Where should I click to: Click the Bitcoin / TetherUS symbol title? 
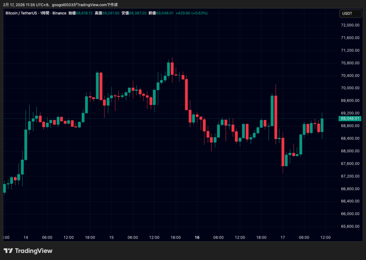pyautogui.click(x=21, y=13)
